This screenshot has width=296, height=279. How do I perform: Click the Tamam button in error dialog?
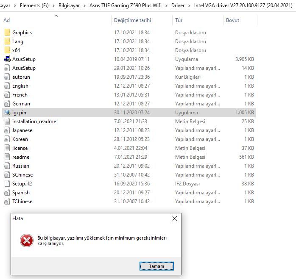pyautogui.click(x=156, y=266)
